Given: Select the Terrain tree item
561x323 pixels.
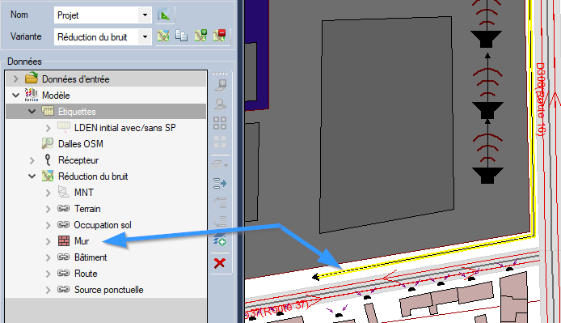Looking at the screenshot, I should [87, 209].
